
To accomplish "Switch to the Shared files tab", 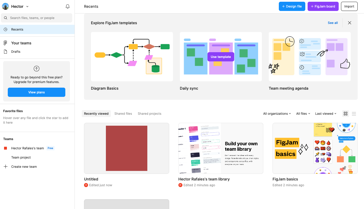I will click(123, 114).
